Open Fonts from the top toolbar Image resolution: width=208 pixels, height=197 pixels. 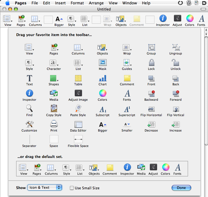pos(201,20)
